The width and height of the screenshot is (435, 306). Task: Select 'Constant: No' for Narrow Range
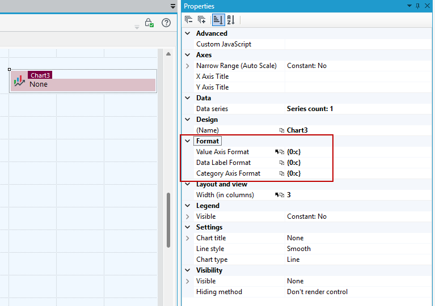click(307, 66)
